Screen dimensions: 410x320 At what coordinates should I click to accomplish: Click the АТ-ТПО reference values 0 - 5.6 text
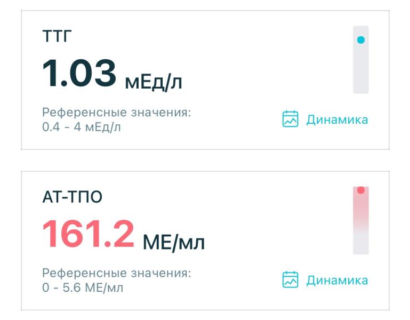83,288
